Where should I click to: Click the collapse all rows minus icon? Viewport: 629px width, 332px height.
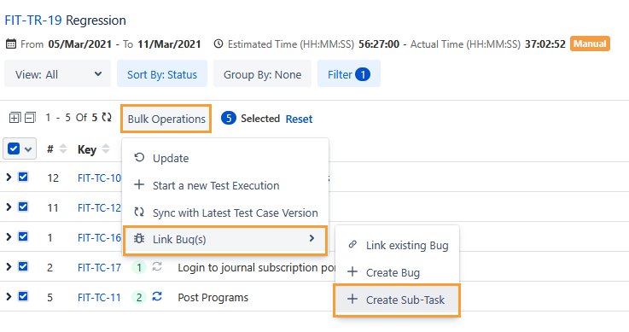(x=30, y=118)
